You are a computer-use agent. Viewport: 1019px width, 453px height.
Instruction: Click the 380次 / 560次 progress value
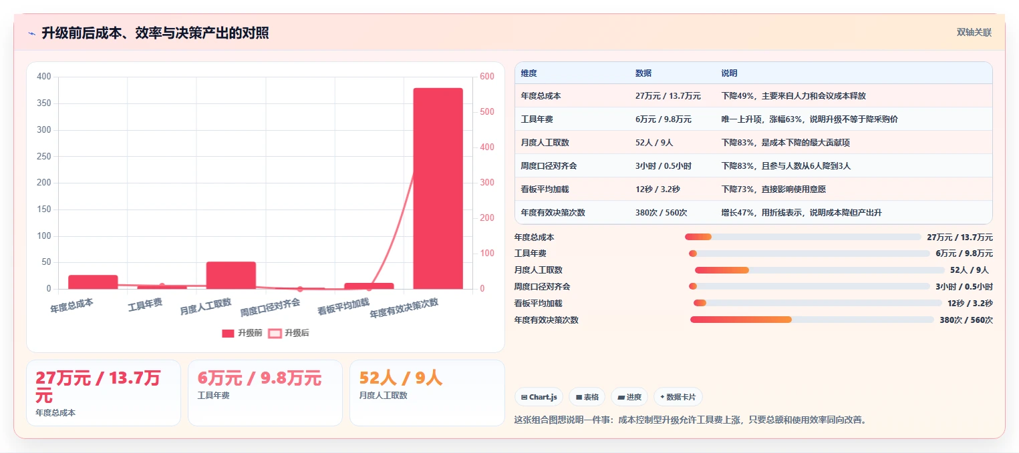tap(966, 320)
